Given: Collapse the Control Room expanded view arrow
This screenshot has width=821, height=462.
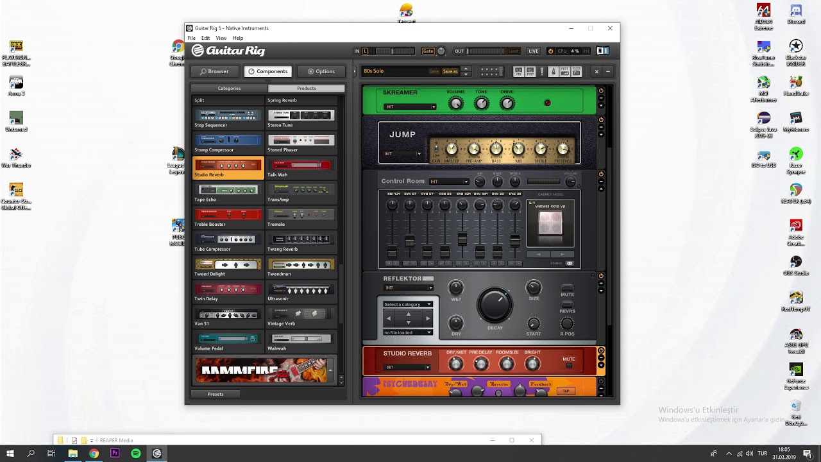Looking at the screenshot, I should tap(601, 189).
